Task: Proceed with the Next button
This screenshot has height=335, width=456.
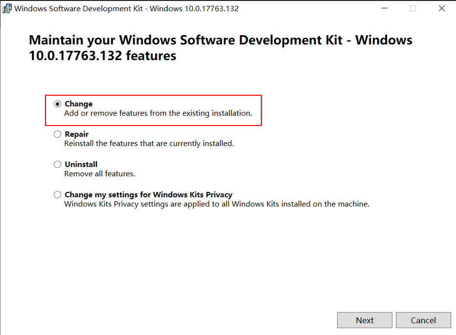Action: (x=365, y=320)
